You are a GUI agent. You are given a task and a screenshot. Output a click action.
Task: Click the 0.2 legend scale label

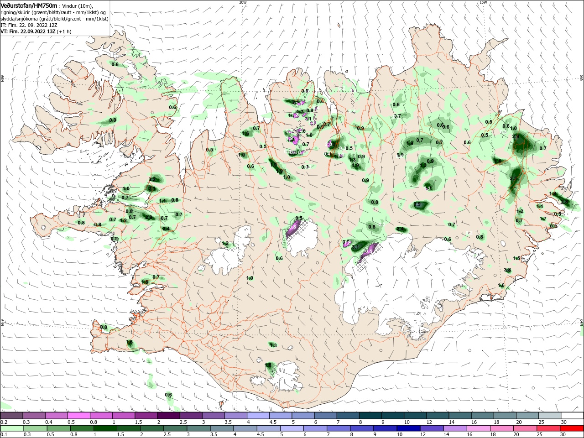point(4,422)
